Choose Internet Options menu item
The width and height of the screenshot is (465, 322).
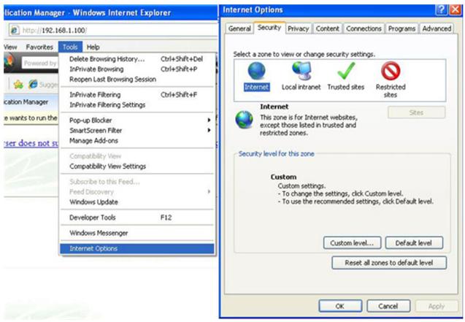point(137,248)
